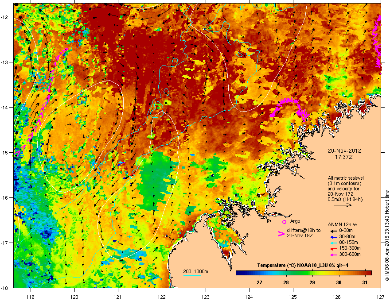The height and width of the screenshot is (301, 390).
Task: Click the '20-Nov-2012' date label
Action: click(x=344, y=151)
